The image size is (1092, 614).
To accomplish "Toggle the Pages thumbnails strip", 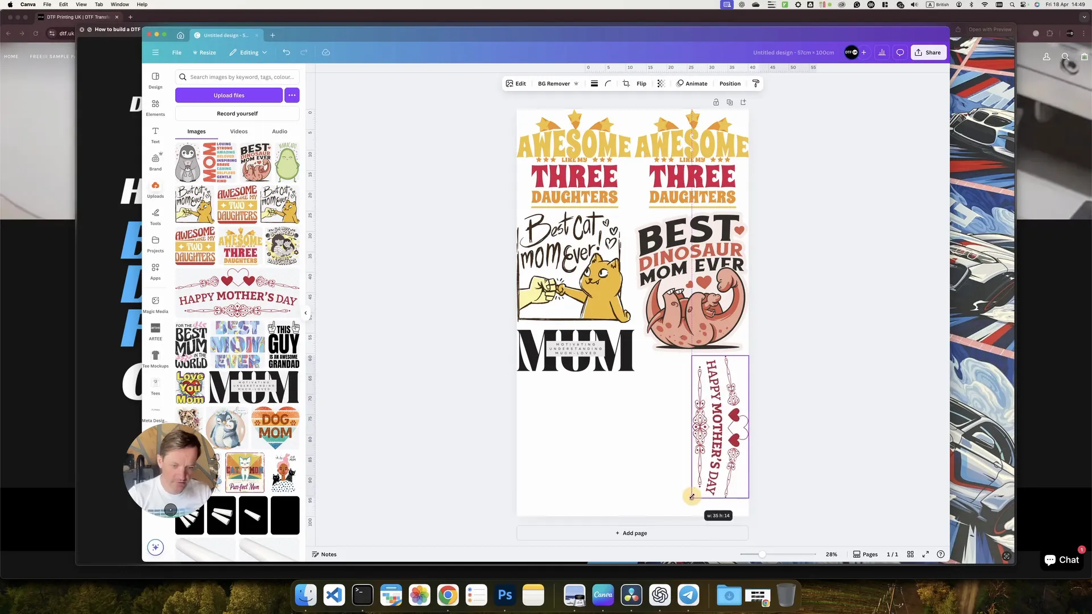I will pos(866,554).
